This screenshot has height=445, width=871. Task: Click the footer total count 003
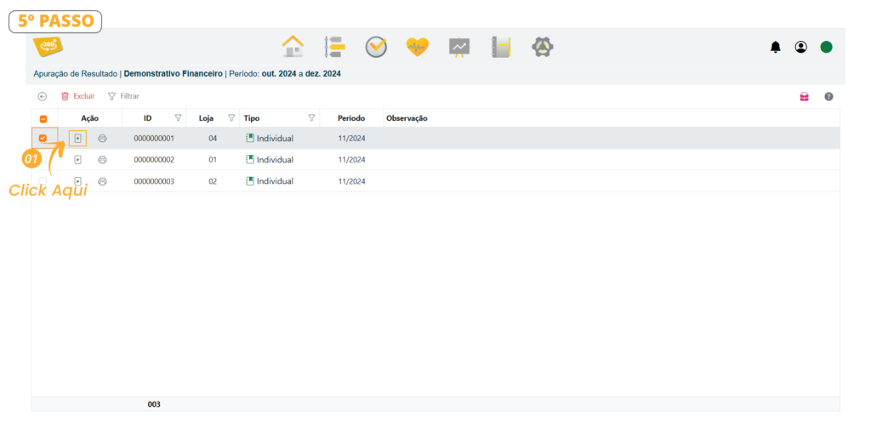click(x=154, y=404)
